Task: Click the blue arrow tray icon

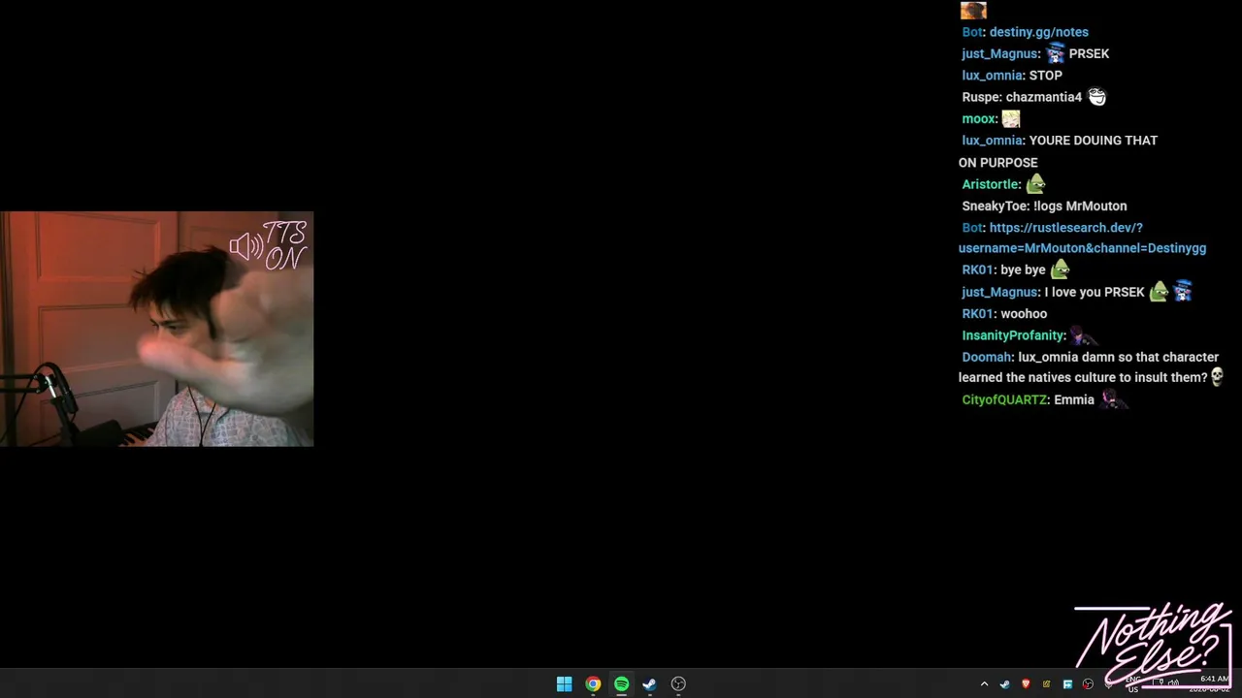Action: click(x=1067, y=684)
